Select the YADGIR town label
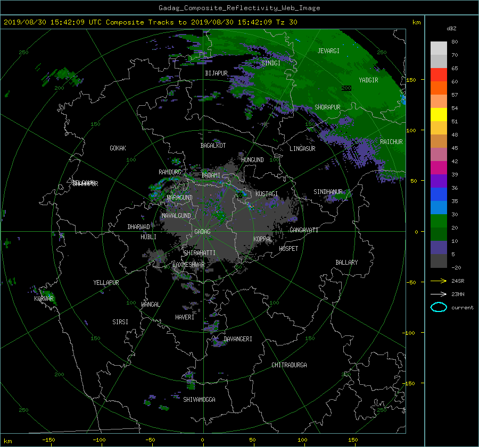Viewport: 479px width, 447px height. 368,80
